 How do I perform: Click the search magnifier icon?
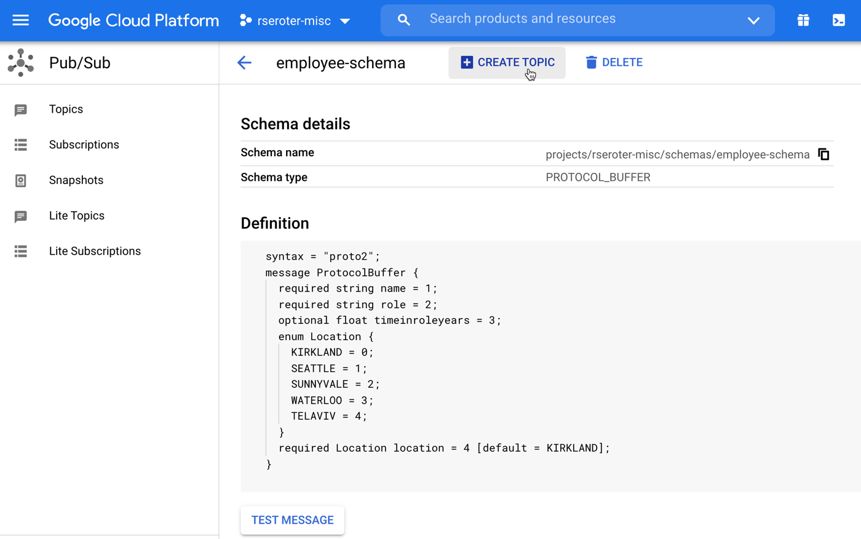point(403,20)
